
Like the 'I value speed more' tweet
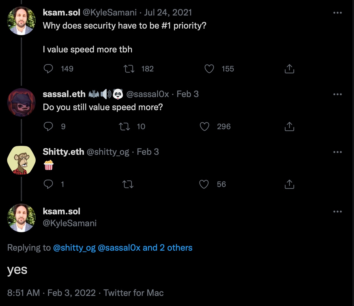210,69
